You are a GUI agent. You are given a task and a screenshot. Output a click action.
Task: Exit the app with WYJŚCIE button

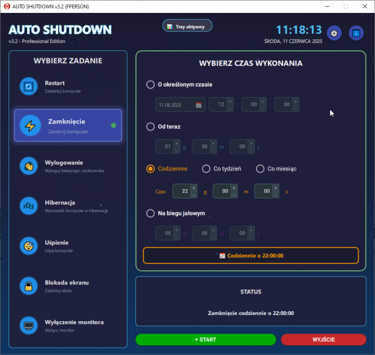(x=324, y=340)
